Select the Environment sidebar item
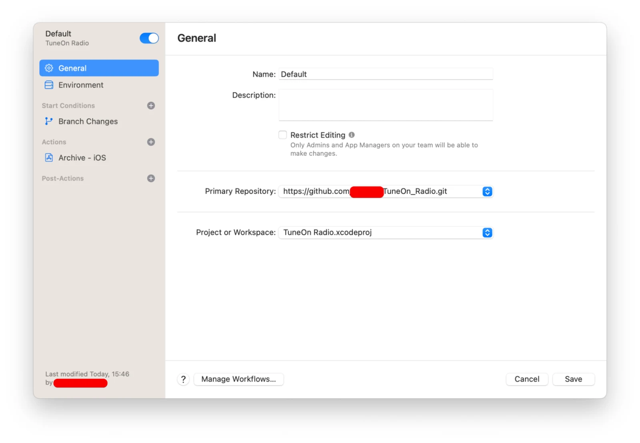Image resolution: width=640 pixels, height=443 pixels. coord(99,85)
